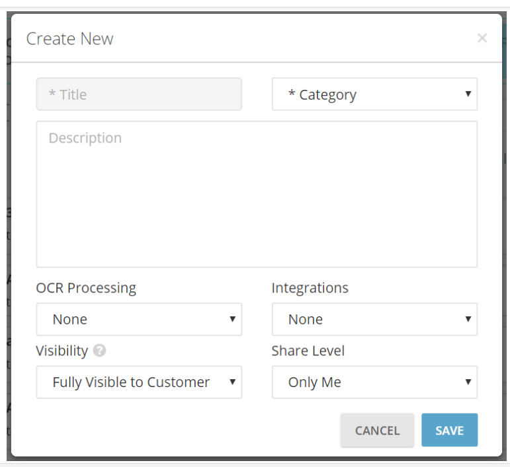Image resolution: width=510 pixels, height=467 pixels.
Task: Click the Share Level label text
Action: 308,351
